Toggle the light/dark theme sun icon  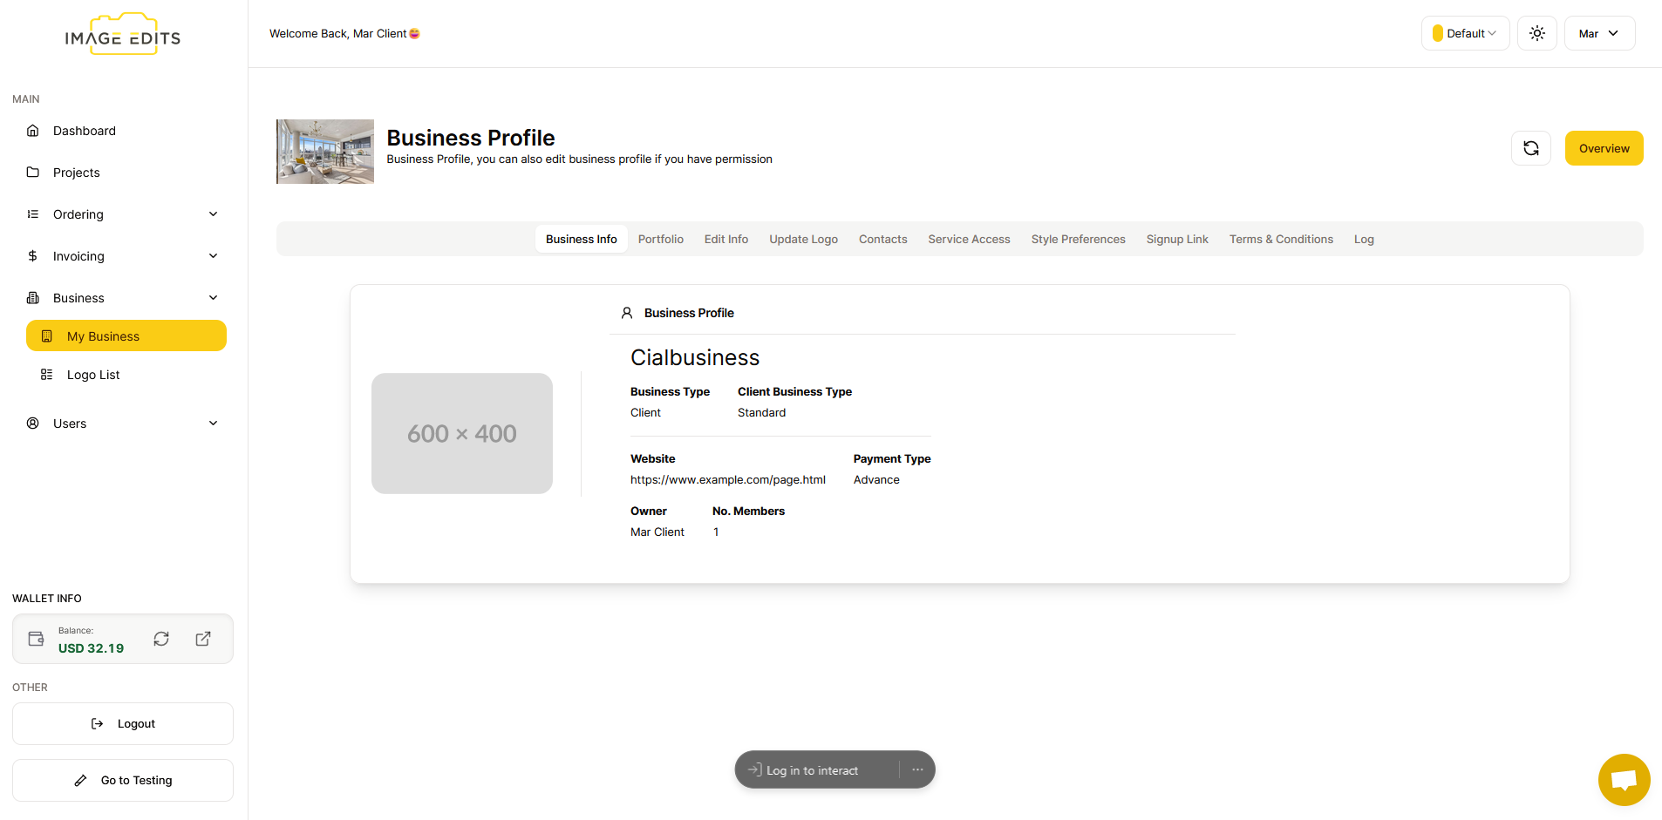pos(1536,33)
